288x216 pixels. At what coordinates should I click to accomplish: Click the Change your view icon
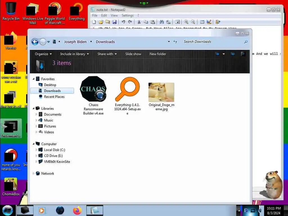click(218, 54)
